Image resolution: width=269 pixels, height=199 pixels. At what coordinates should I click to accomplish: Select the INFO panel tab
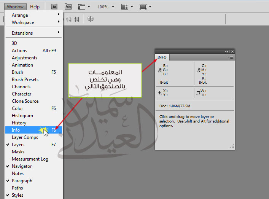pyautogui.click(x=162, y=57)
